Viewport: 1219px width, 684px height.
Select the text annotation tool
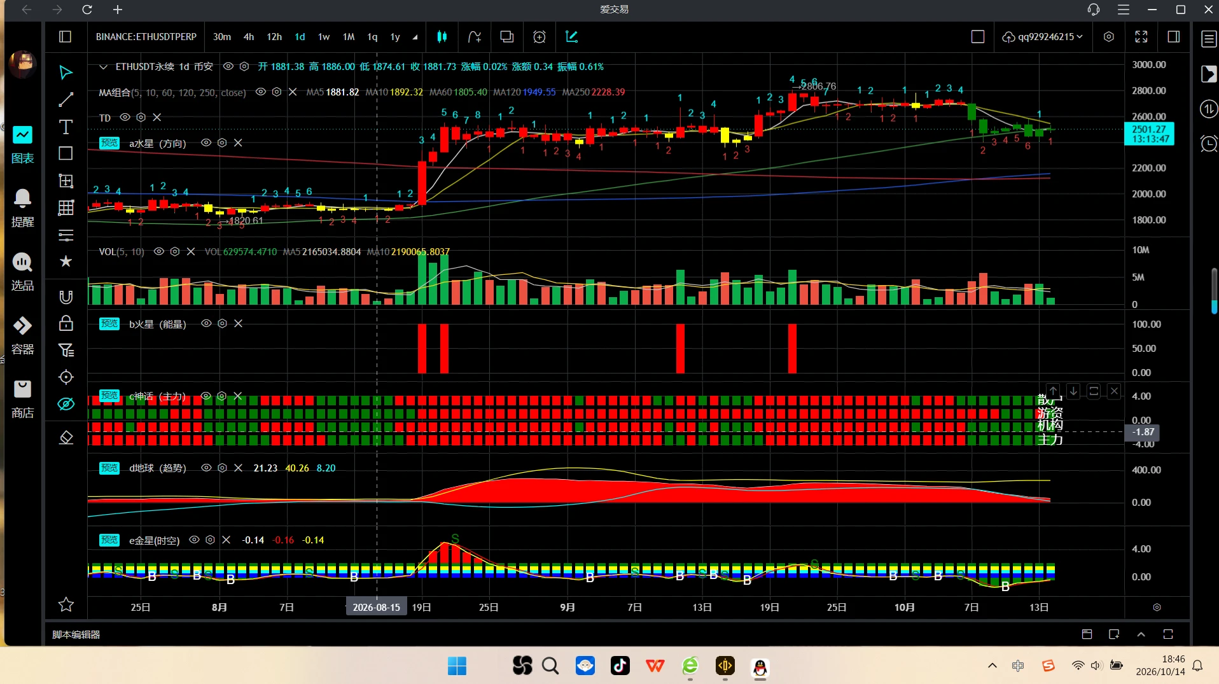(x=66, y=127)
